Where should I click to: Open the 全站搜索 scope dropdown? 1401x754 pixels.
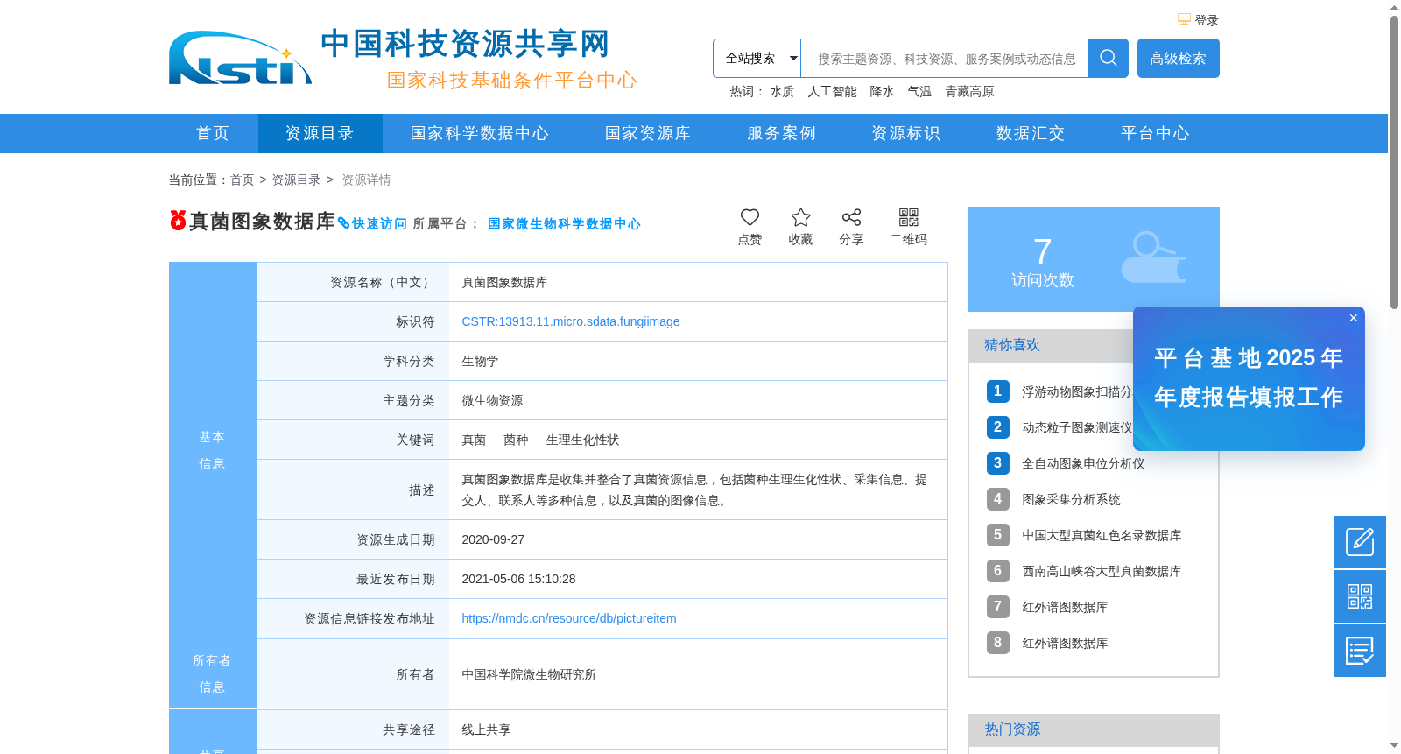click(x=757, y=58)
